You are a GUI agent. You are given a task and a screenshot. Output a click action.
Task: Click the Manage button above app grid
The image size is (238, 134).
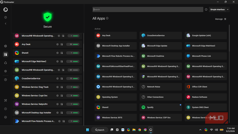pos(221,19)
